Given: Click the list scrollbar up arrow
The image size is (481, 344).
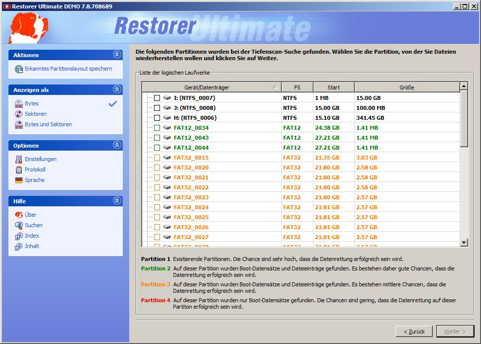Looking at the screenshot, I should pyautogui.click(x=464, y=86).
